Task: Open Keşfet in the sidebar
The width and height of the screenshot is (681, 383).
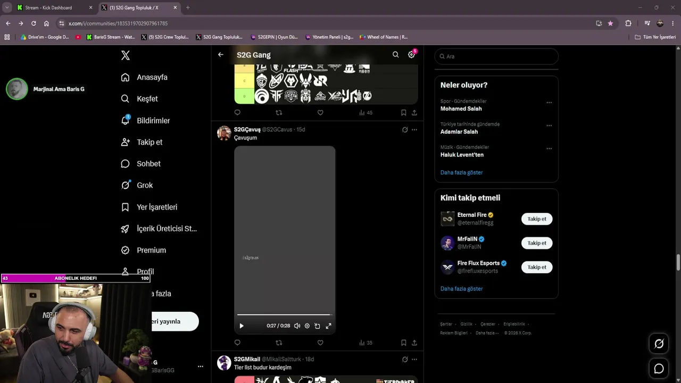Action: pos(139,99)
